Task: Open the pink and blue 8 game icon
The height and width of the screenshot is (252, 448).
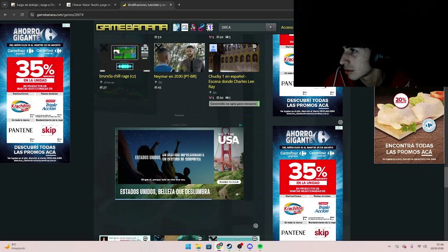Action: tap(201, 27)
